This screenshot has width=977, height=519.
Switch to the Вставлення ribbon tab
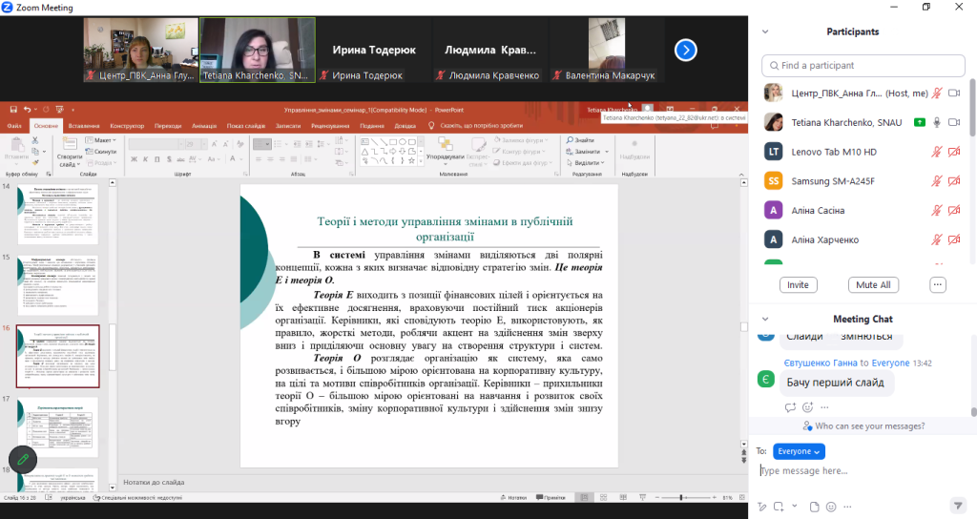(x=84, y=126)
